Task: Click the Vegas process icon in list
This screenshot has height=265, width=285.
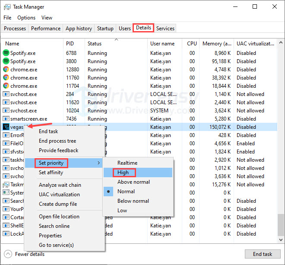Action: point(6,127)
